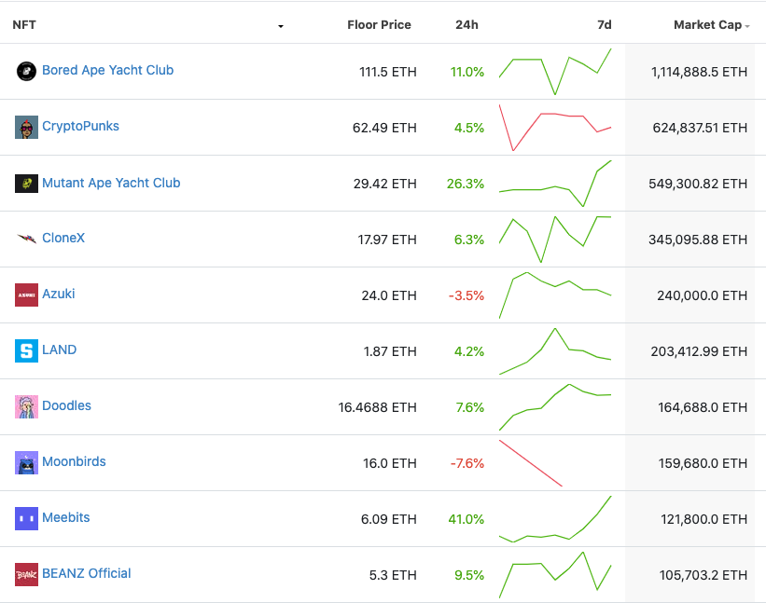The height and width of the screenshot is (603, 766).
Task: Click the Bored Ape Yacht Club 7d sparkline
Action: pos(555,71)
